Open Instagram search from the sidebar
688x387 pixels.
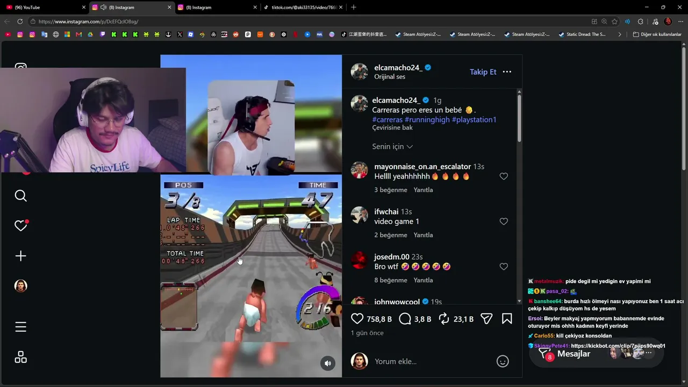click(x=20, y=196)
